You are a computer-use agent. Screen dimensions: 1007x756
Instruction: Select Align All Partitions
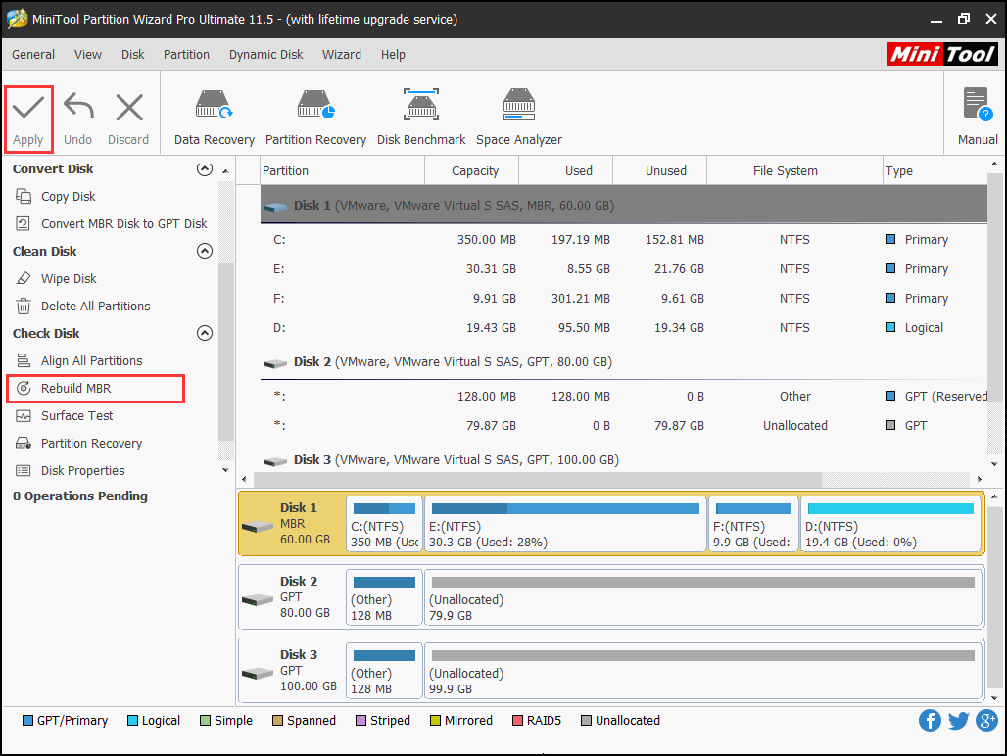[x=92, y=360]
